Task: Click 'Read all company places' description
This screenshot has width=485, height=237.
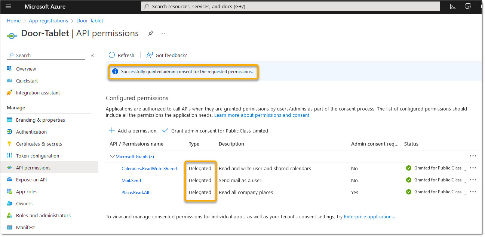Action: click(x=246, y=192)
